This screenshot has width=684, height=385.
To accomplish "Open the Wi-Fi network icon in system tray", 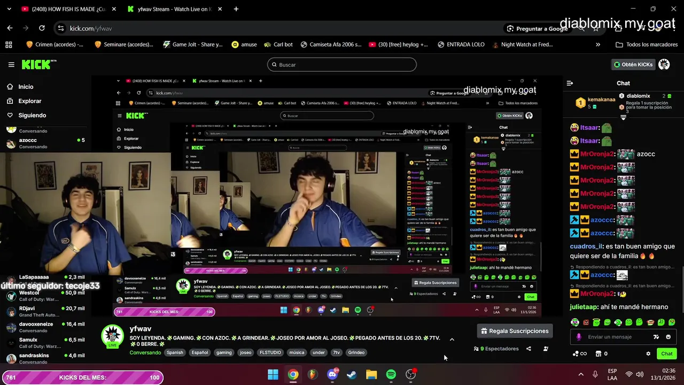I will click(x=629, y=374).
